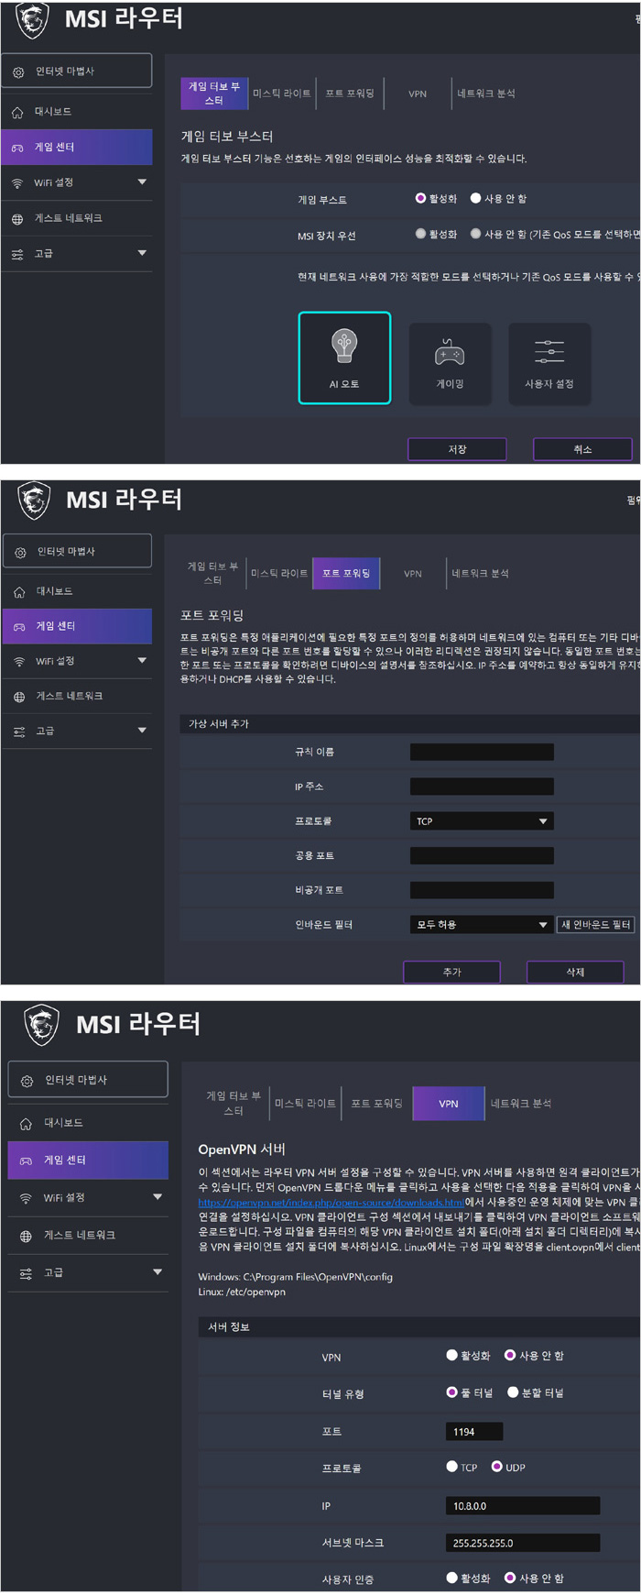Screen dimensions: 641x1595
Task: Expand WiFi 설정 arrow on OpenVPN page
Action: click(x=158, y=1197)
